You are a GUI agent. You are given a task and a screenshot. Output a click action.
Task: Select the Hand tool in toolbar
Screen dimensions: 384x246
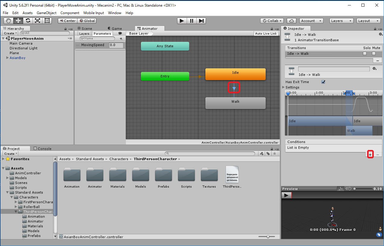point(9,21)
